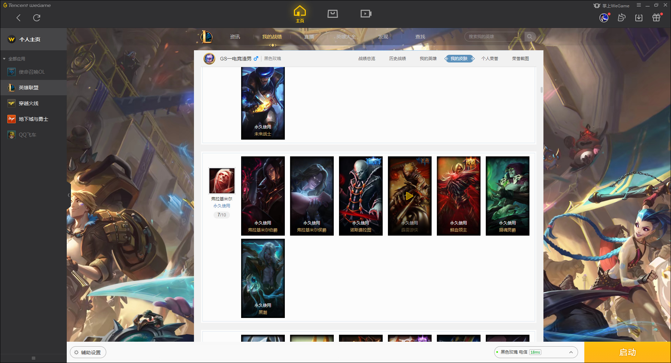Switch to 历史战绩 sub-tab
Viewport: 671px width, 363px height.
[397, 59]
